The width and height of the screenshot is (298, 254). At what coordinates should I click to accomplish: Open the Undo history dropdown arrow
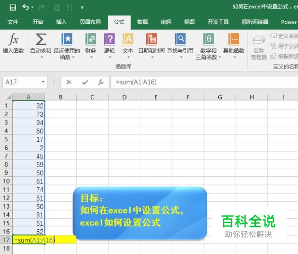coord(33,7)
